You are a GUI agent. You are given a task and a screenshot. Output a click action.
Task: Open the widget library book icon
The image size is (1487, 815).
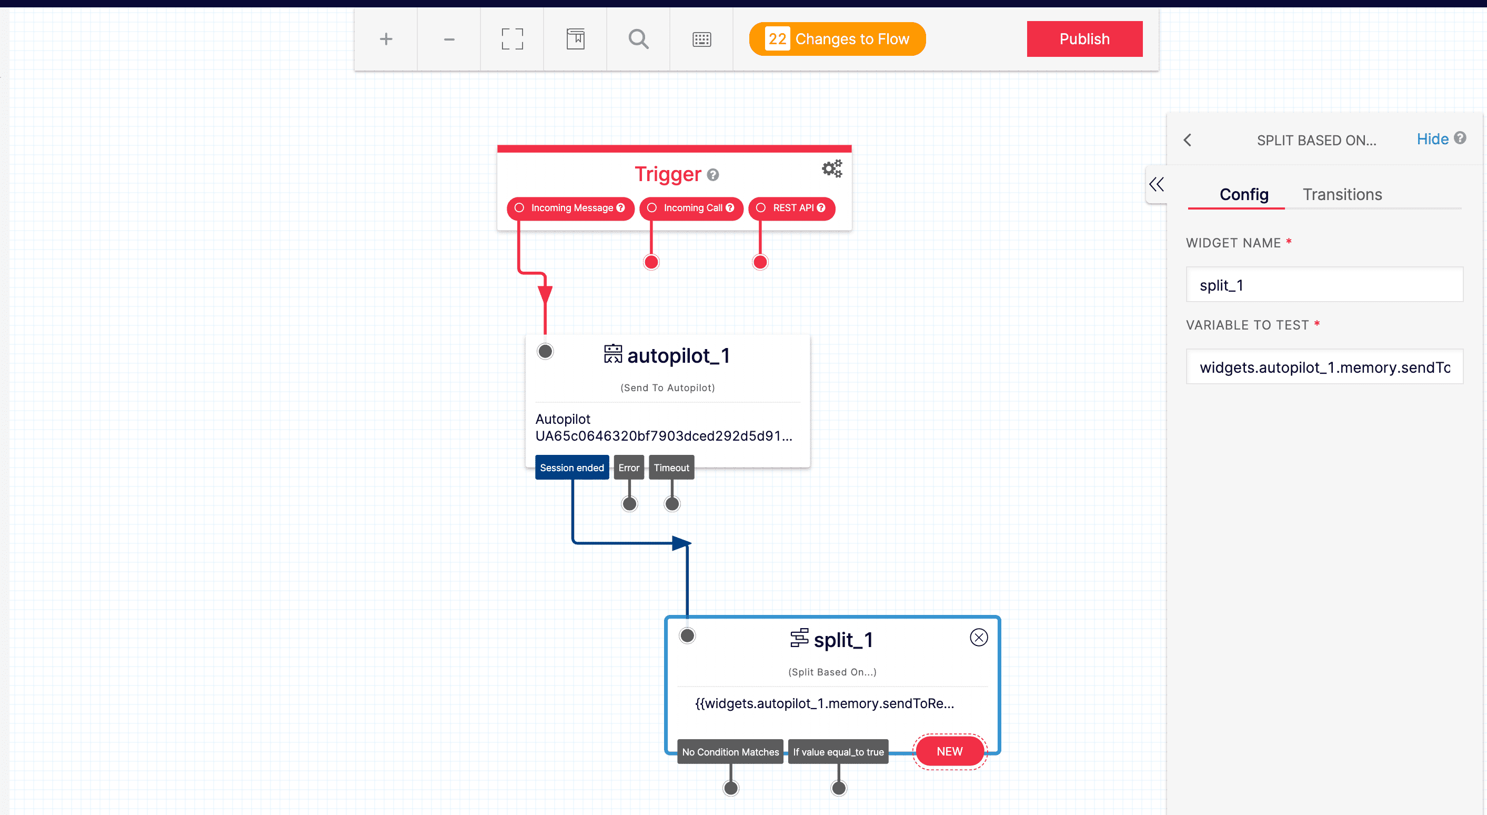click(x=575, y=39)
